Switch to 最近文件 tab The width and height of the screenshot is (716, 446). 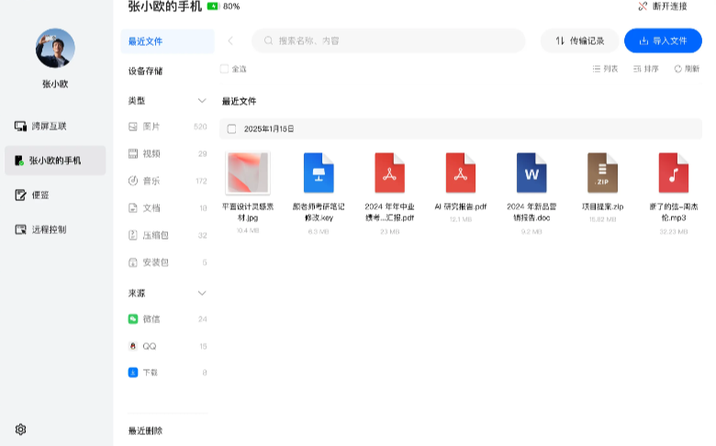pyautogui.click(x=167, y=41)
